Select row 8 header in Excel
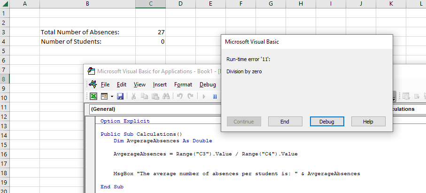426x193 pixels. (x=4, y=79)
